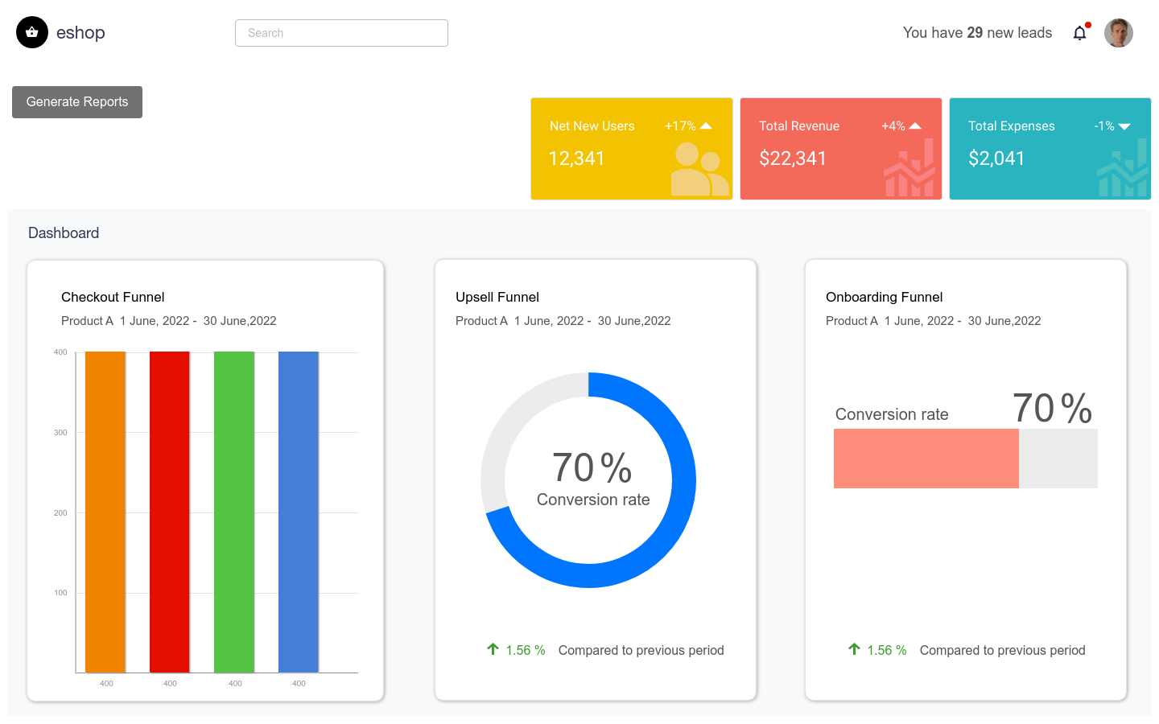
Task: Click the Generate Reports button
Action: click(76, 101)
